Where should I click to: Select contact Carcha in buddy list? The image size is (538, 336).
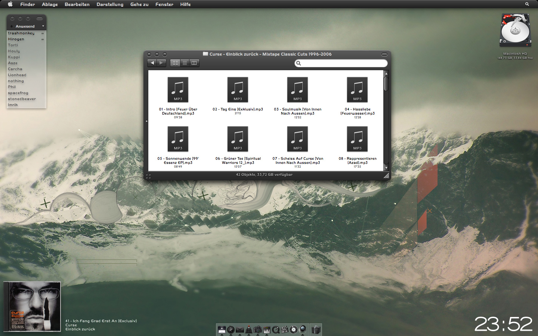[26, 69]
